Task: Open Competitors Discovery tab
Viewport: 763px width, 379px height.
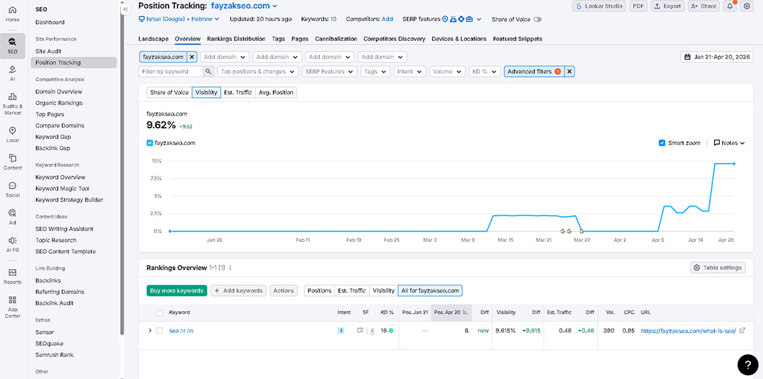Action: click(x=394, y=39)
